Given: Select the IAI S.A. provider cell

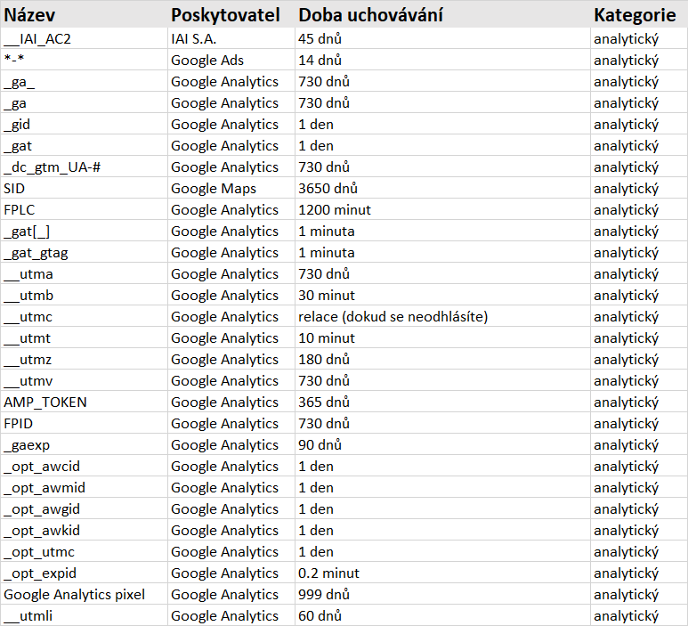Looking at the screenshot, I should [x=193, y=38].
